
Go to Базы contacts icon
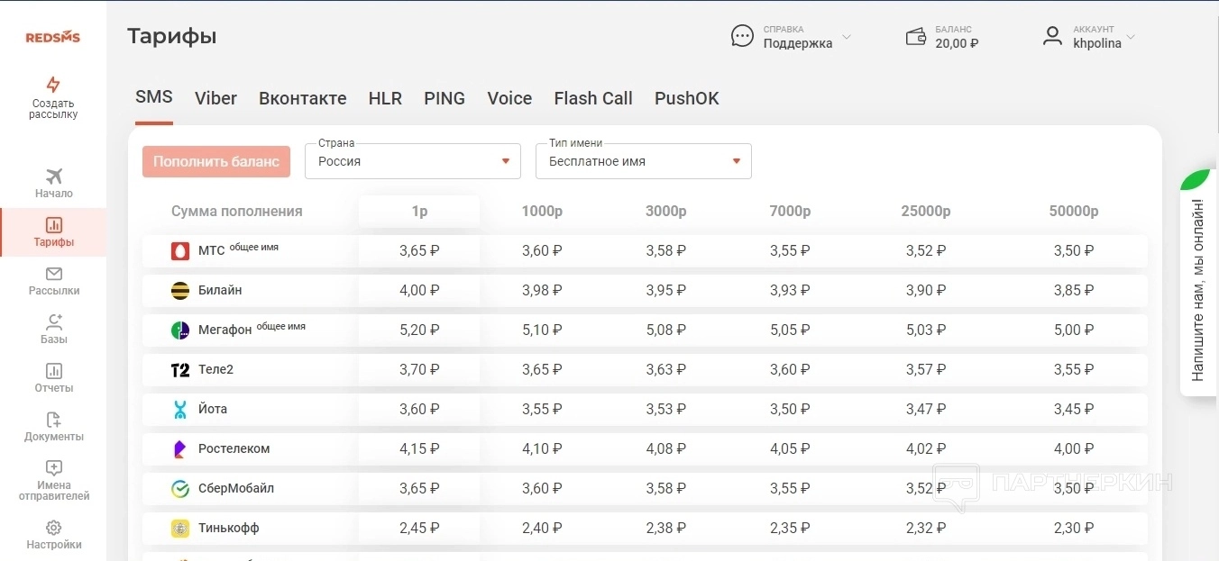pyautogui.click(x=54, y=322)
